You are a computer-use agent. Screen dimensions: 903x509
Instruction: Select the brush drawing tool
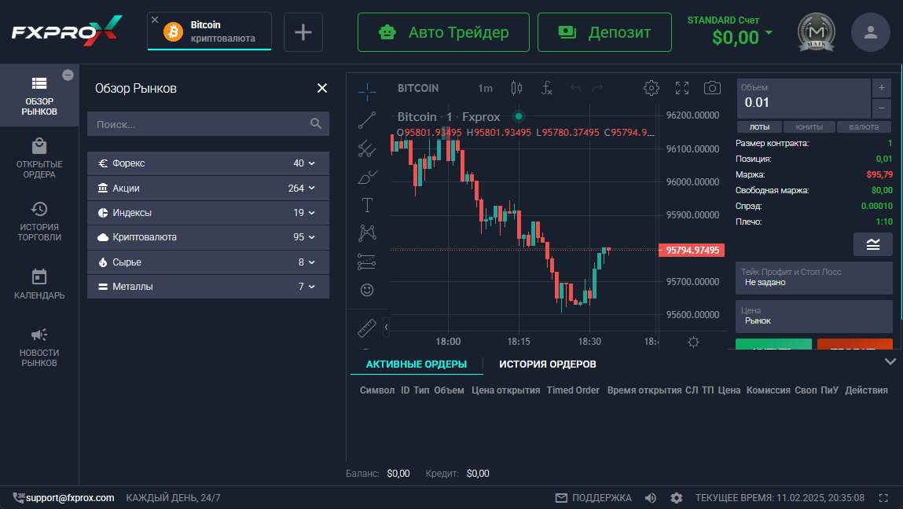pos(367,178)
